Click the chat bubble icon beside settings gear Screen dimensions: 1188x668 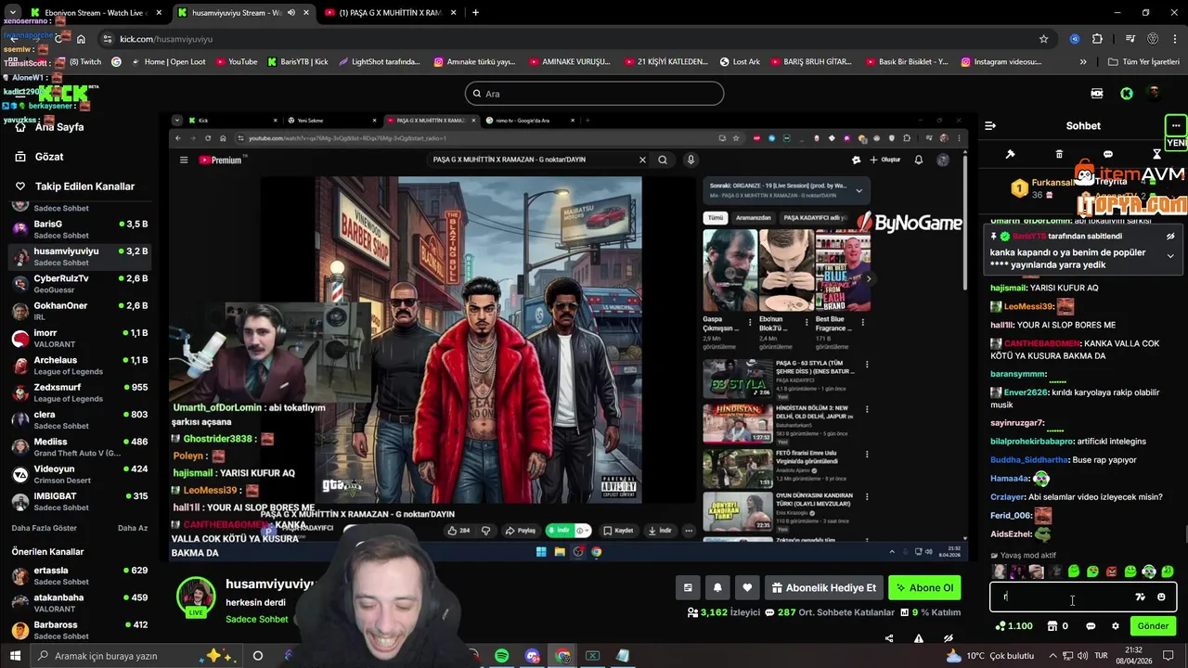[1091, 626]
